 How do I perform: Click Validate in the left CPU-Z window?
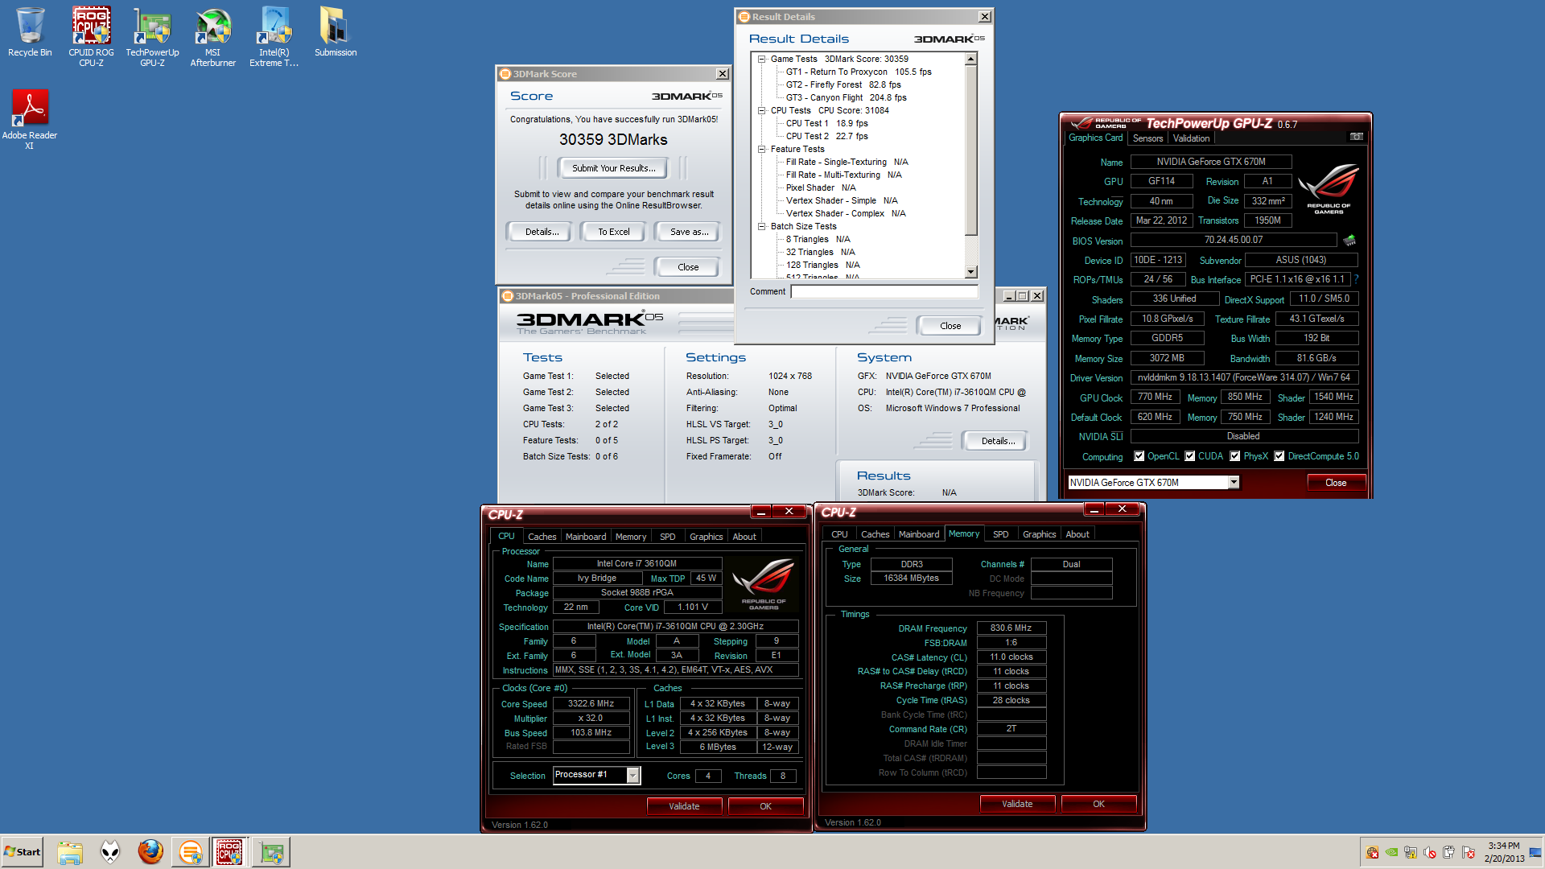tap(684, 806)
